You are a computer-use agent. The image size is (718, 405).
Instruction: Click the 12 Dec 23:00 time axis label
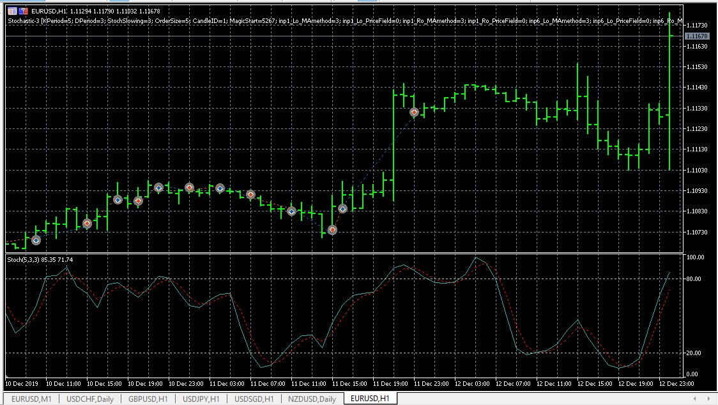coord(676,383)
